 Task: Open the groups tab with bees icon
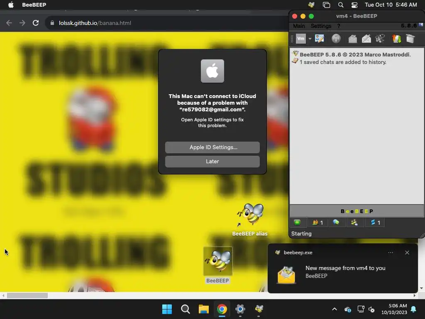[x=354, y=223]
